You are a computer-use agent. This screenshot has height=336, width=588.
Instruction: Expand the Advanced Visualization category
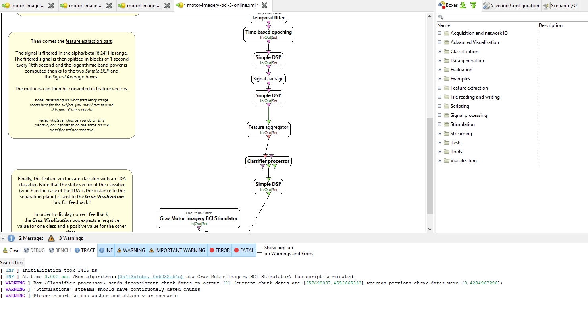coord(440,42)
